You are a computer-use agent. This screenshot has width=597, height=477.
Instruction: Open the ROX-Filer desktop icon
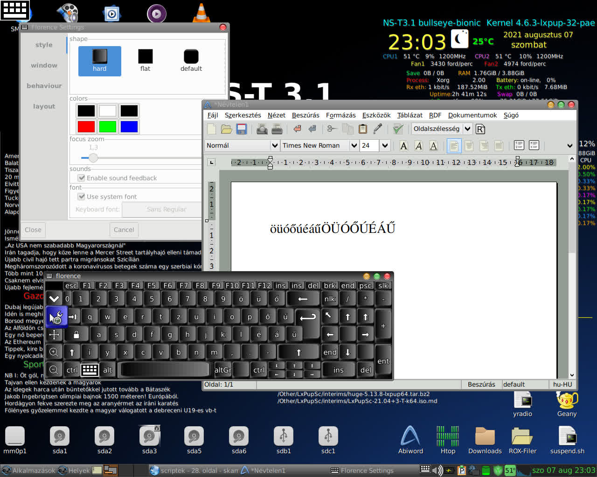tap(522, 440)
